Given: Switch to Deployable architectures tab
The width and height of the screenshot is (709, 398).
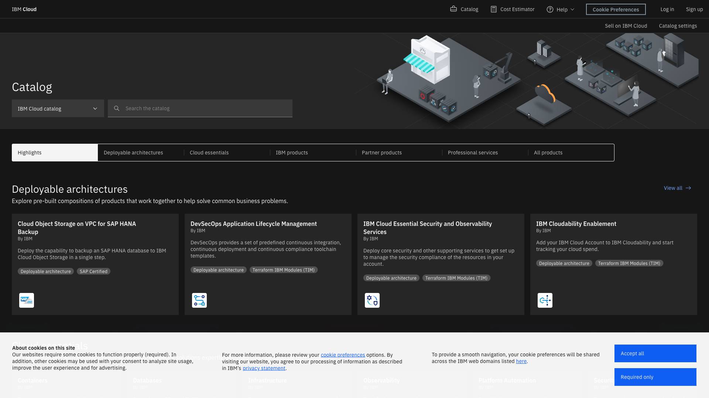Looking at the screenshot, I should 133,153.
